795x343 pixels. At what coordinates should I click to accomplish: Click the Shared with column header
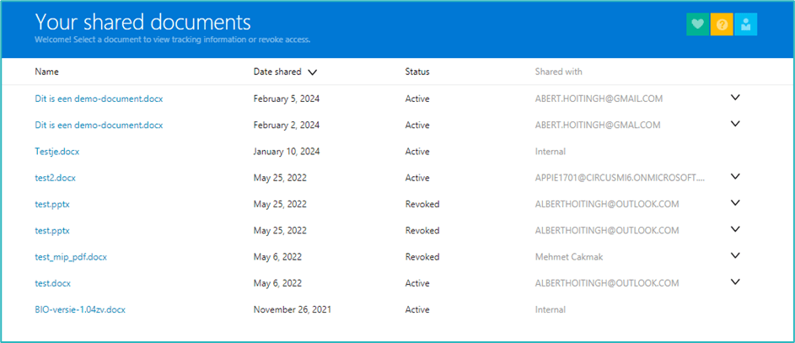tap(558, 72)
